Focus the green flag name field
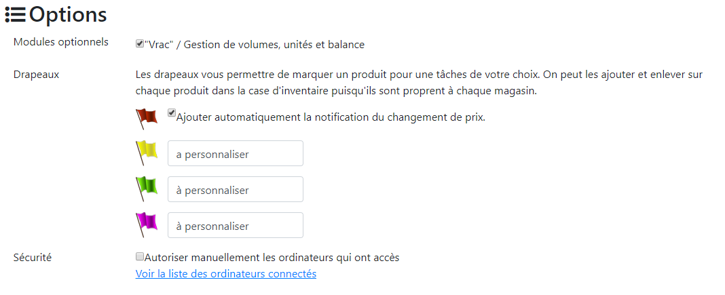The height and width of the screenshot is (295, 725). click(x=236, y=189)
